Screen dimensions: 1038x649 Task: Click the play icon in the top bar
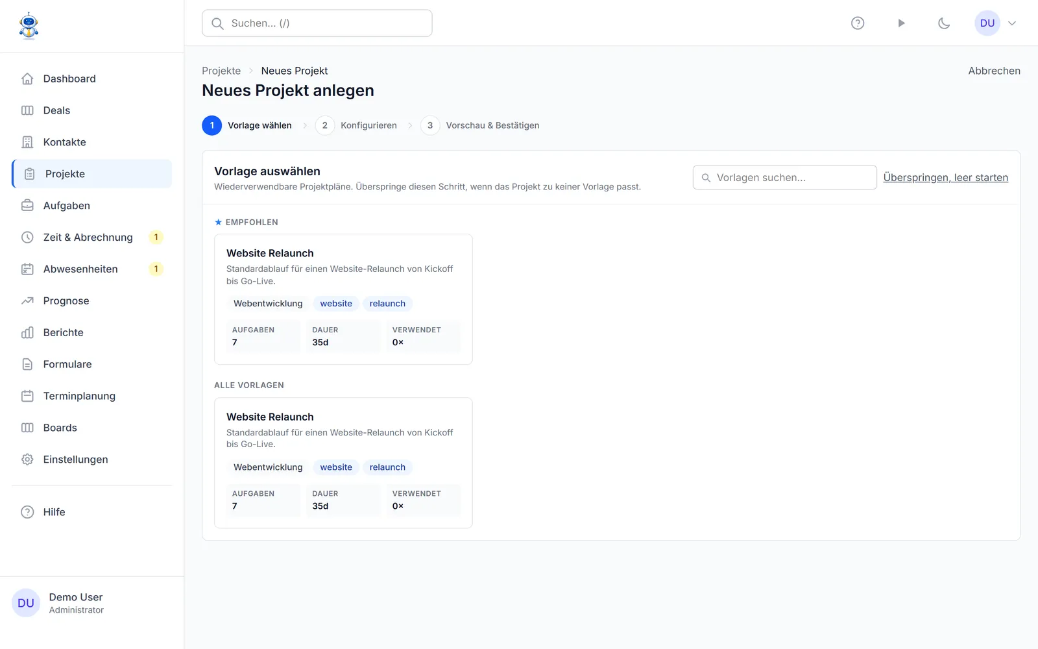[901, 23]
